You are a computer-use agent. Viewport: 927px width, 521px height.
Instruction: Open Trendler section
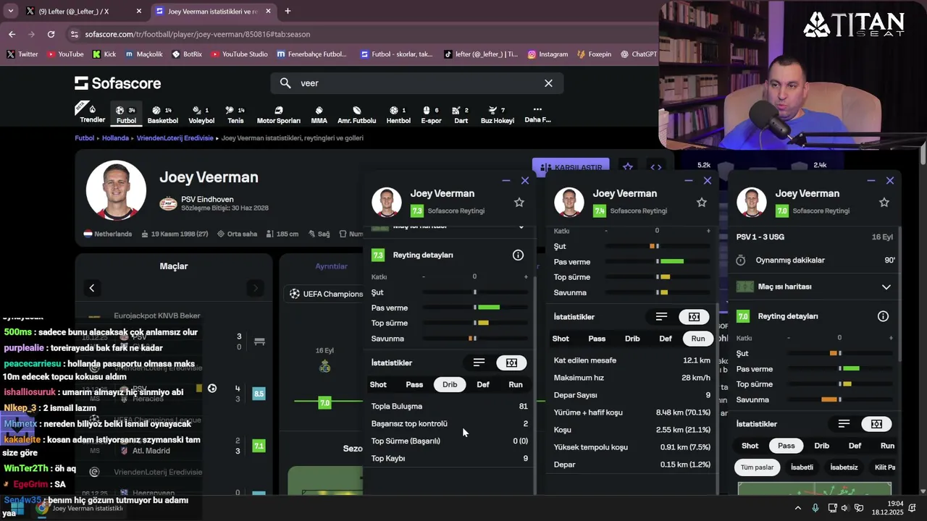click(x=92, y=114)
